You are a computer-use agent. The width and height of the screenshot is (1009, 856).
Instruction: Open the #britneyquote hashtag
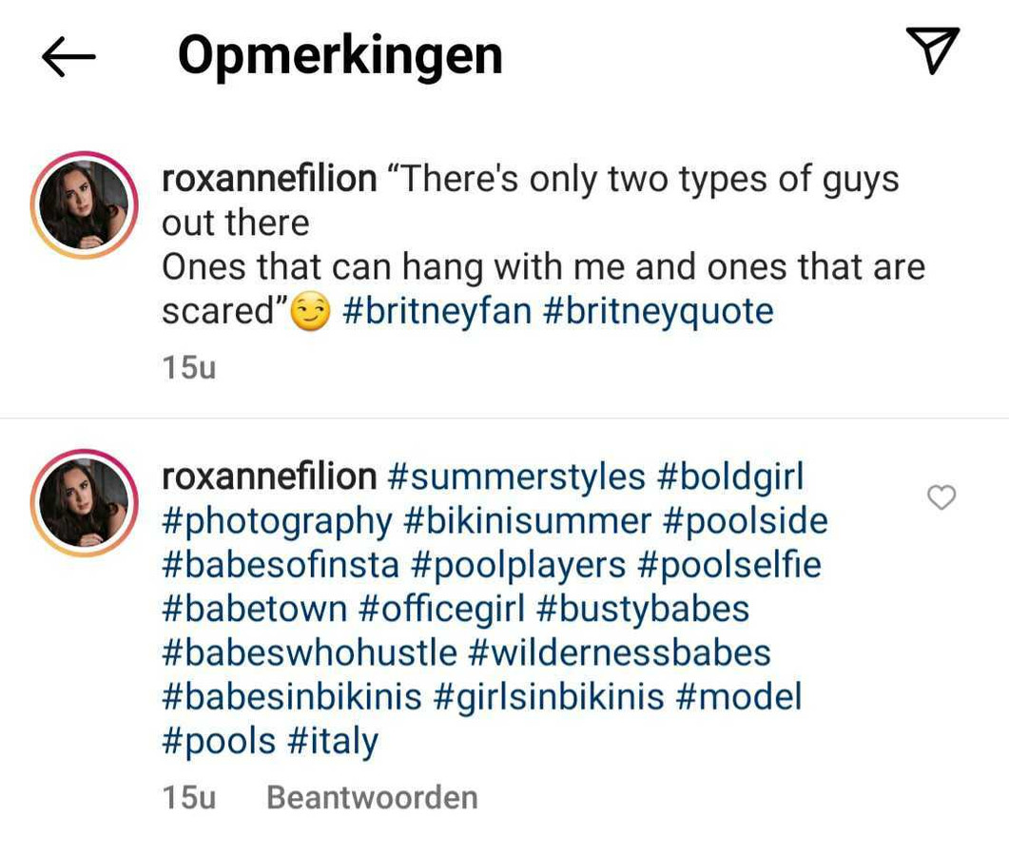[658, 311]
